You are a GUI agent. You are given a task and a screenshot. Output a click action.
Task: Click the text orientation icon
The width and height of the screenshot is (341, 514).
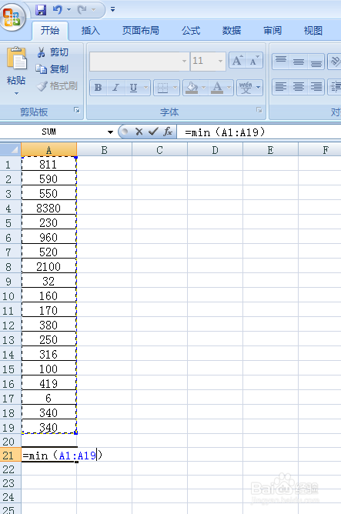point(335,61)
